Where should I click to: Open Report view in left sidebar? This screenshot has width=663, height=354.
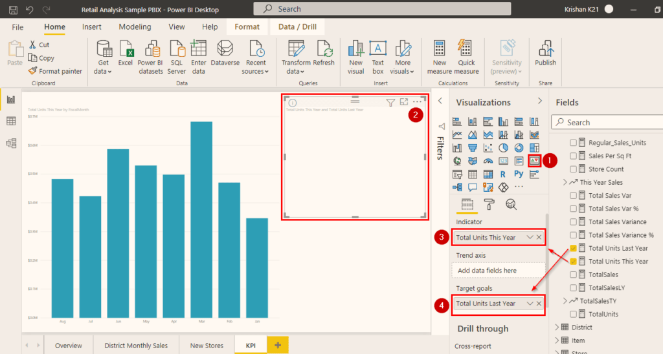click(11, 99)
